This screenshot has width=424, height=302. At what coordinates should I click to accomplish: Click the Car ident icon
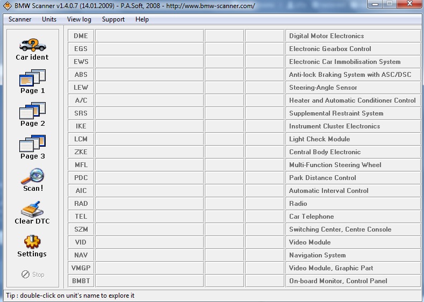32,45
